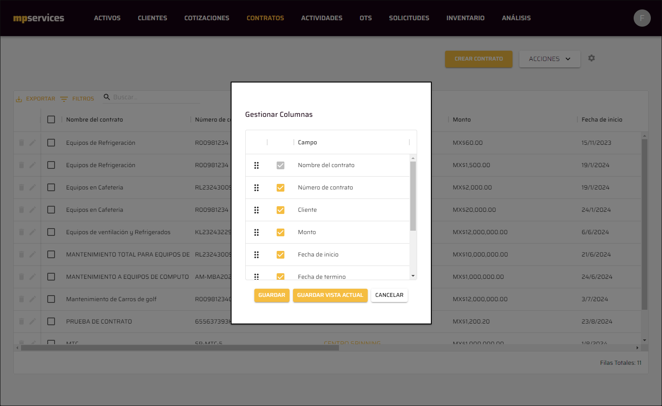
Task: Click Guardar Vista Actual button
Action: point(330,295)
